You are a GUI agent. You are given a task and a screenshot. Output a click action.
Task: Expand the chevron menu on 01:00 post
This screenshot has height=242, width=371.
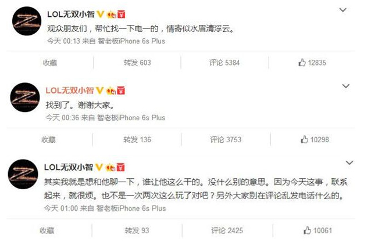pos(349,162)
